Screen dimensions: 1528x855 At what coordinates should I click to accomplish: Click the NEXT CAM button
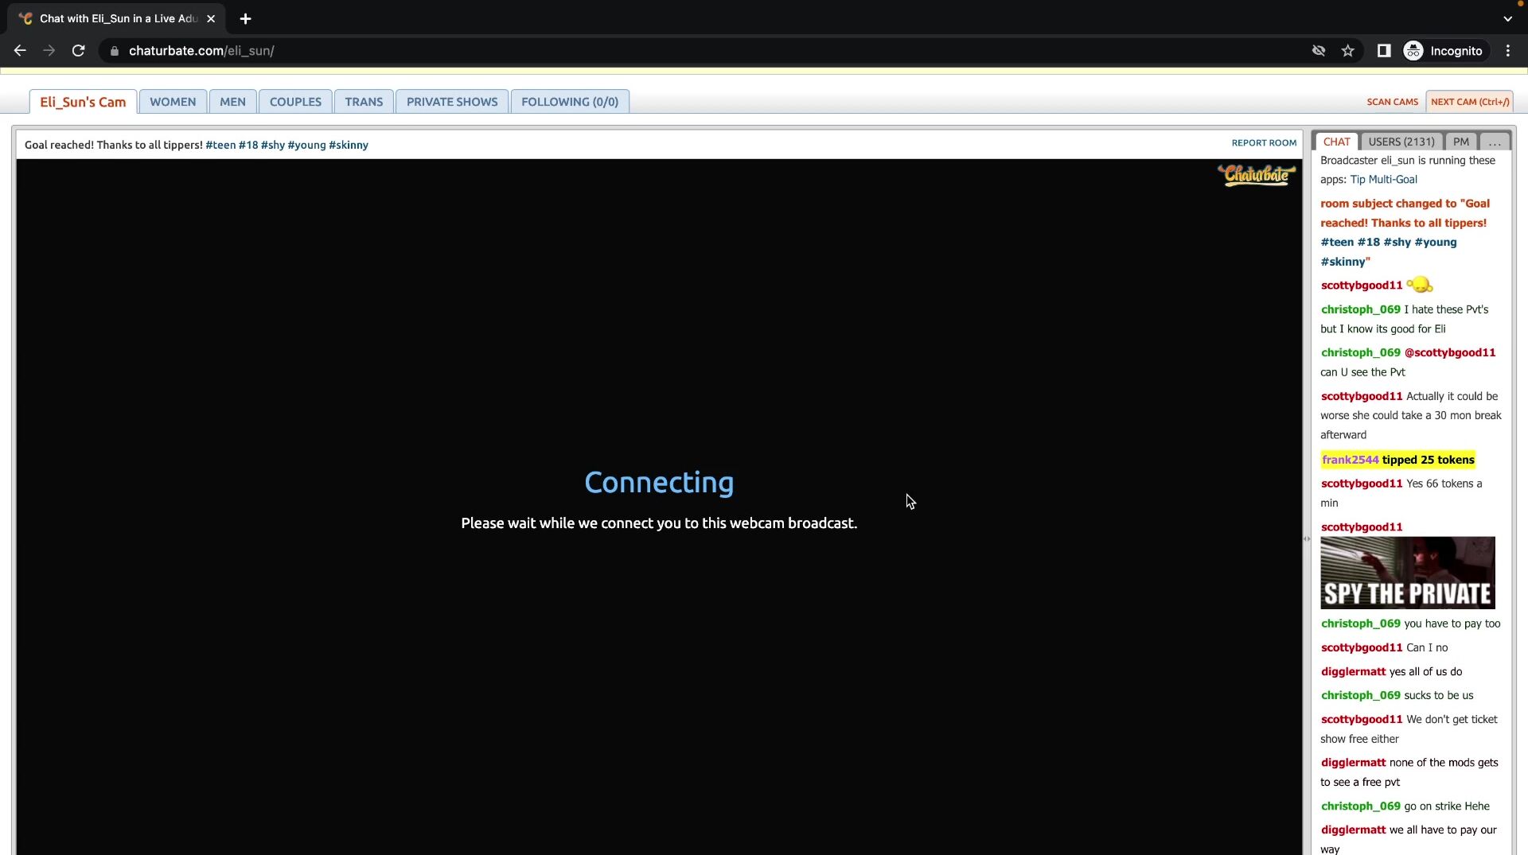1469,102
